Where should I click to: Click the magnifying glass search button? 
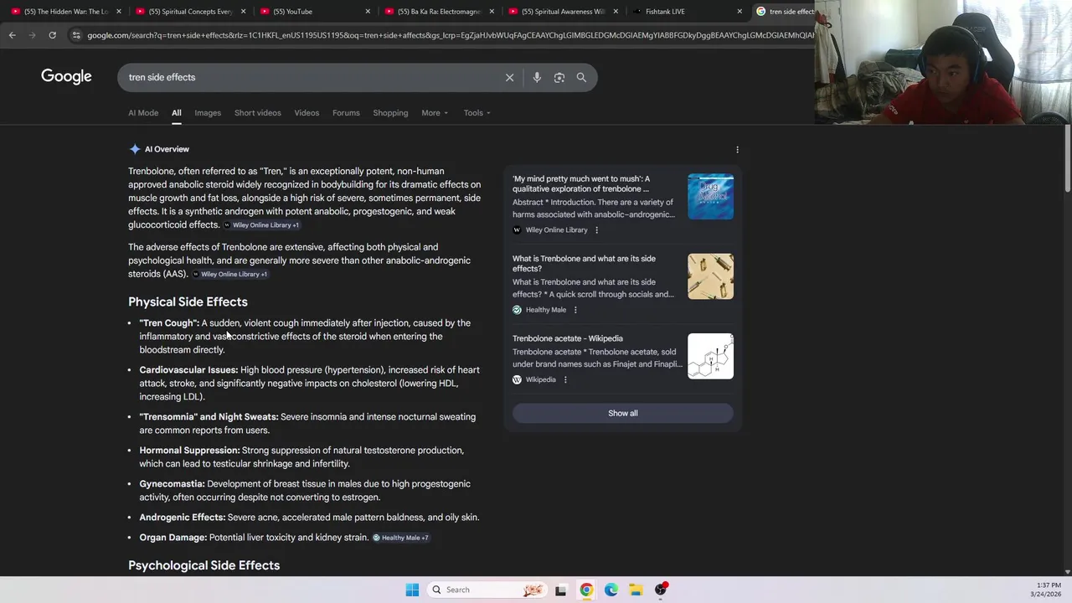tap(581, 77)
